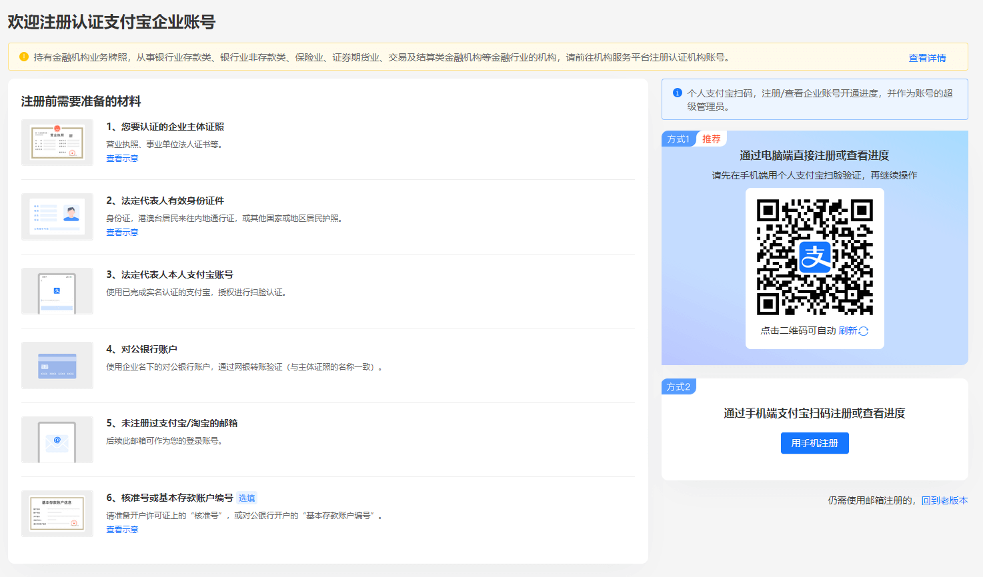Click the email envelope illustration thumbnail
The height and width of the screenshot is (577, 983).
click(57, 440)
